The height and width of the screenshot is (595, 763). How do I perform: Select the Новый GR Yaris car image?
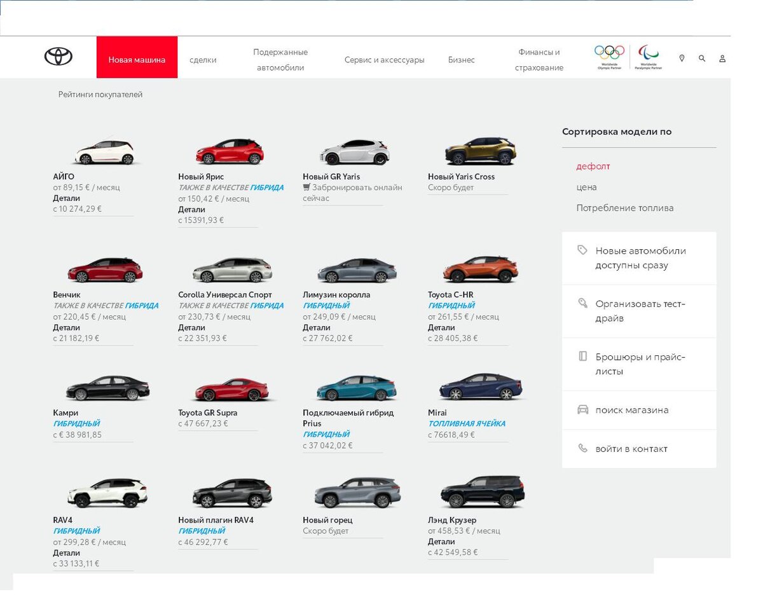click(x=354, y=153)
